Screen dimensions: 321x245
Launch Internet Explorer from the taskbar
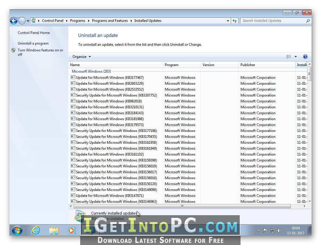click(36, 230)
